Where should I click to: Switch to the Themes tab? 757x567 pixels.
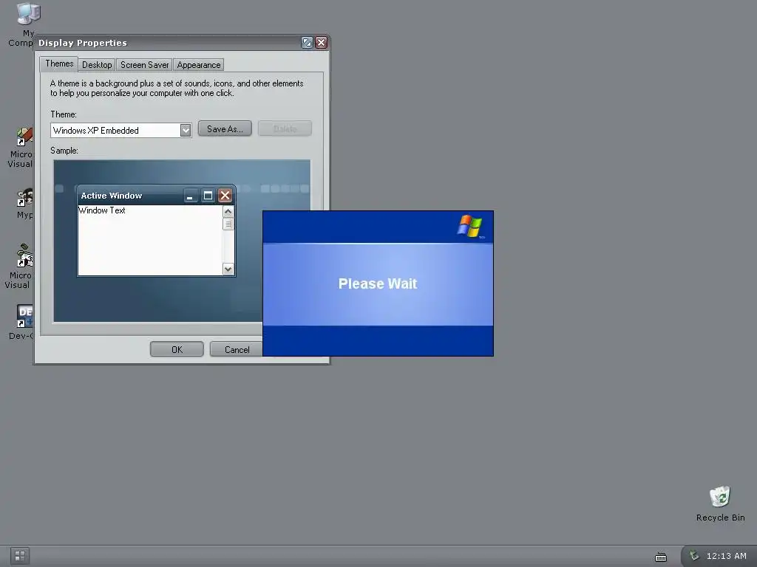pos(59,63)
